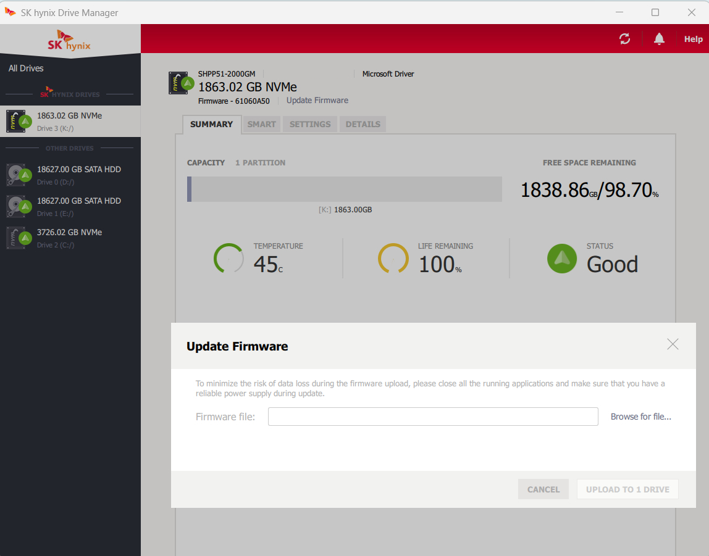Select All Drives in the sidebar
This screenshot has height=556, width=709.
click(x=26, y=68)
